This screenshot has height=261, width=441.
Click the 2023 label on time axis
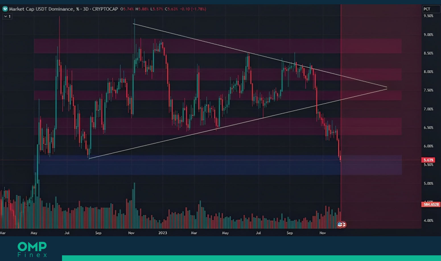162,233
